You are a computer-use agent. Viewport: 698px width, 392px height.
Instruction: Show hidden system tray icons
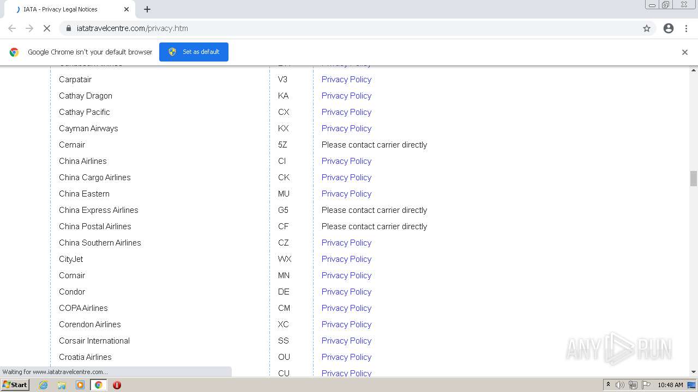pyautogui.click(x=608, y=385)
